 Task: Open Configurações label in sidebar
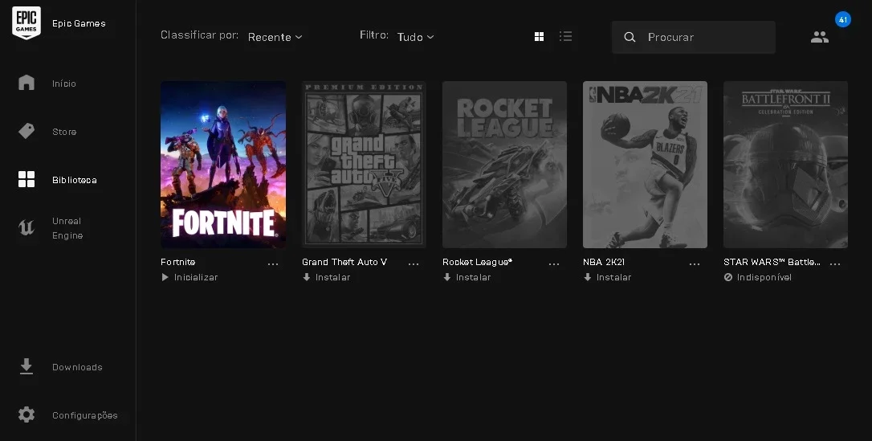coord(84,415)
